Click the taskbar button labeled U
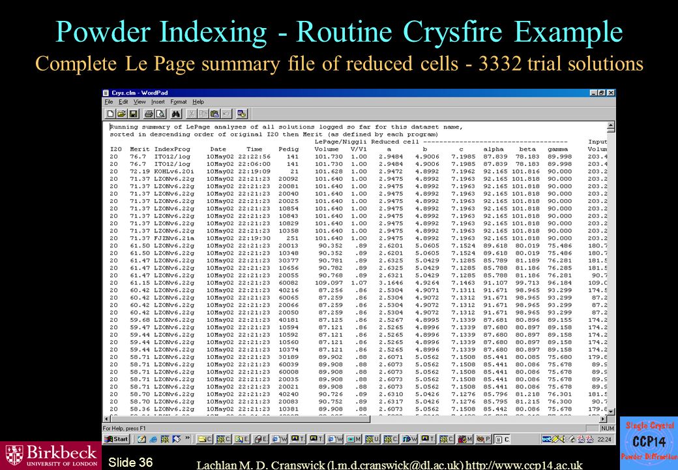Image resolution: width=678 pixels, height=470 pixels. click(372, 439)
